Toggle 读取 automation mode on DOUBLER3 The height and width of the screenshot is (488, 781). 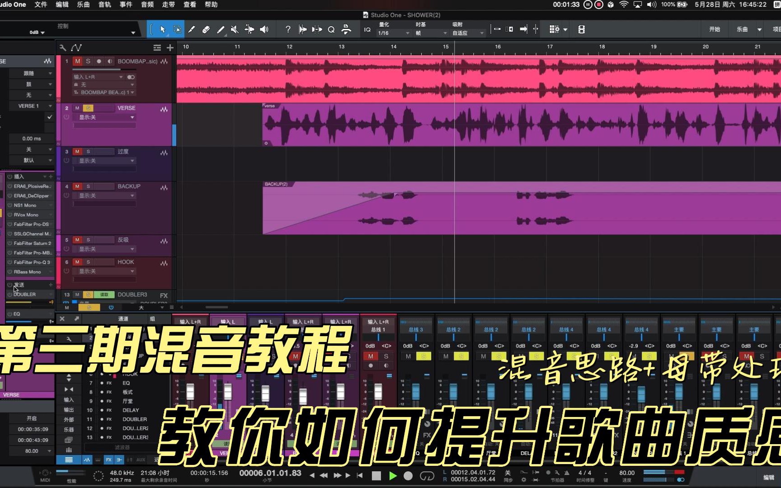coord(104,295)
